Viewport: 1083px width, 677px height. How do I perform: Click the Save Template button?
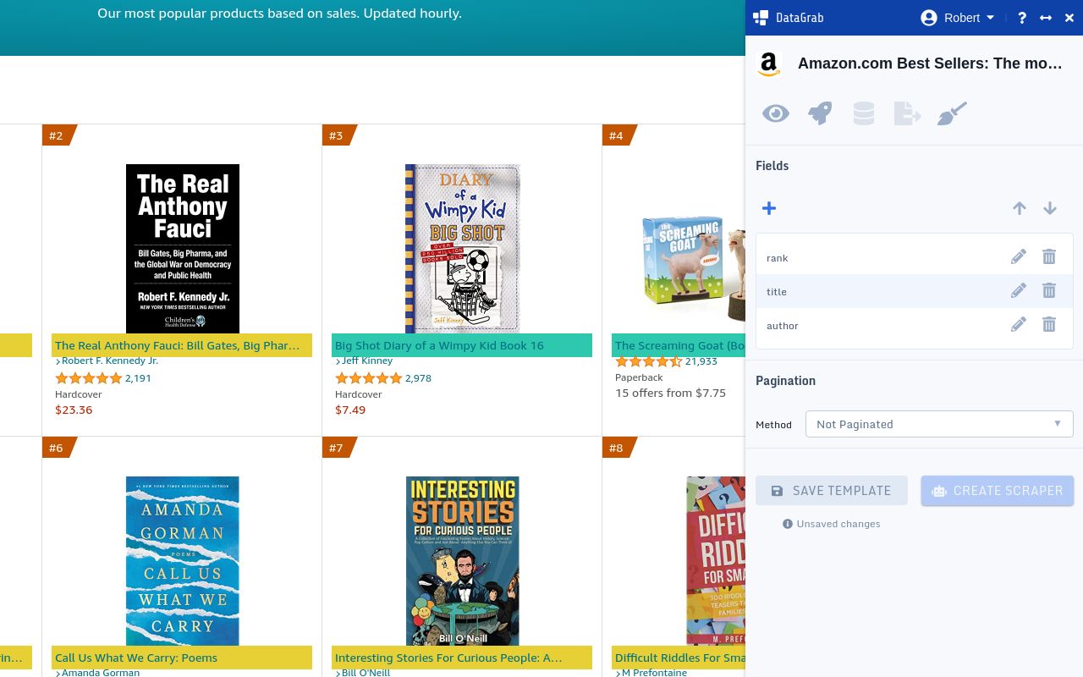point(831,491)
